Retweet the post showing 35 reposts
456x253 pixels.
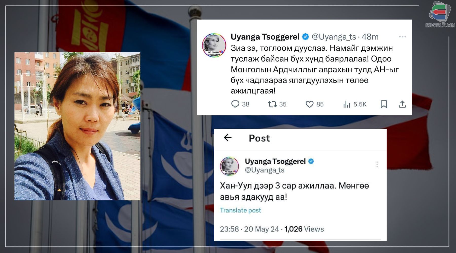click(x=272, y=104)
